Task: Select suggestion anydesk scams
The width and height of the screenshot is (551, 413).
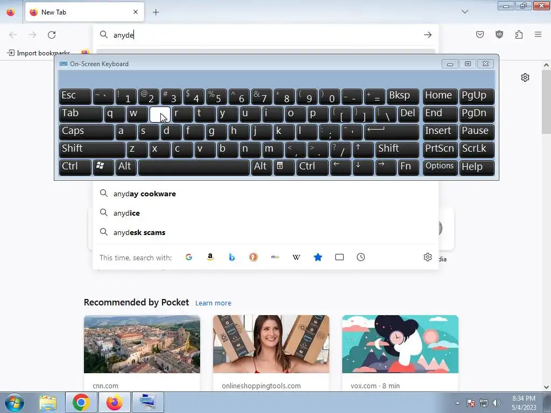Action: click(x=266, y=232)
